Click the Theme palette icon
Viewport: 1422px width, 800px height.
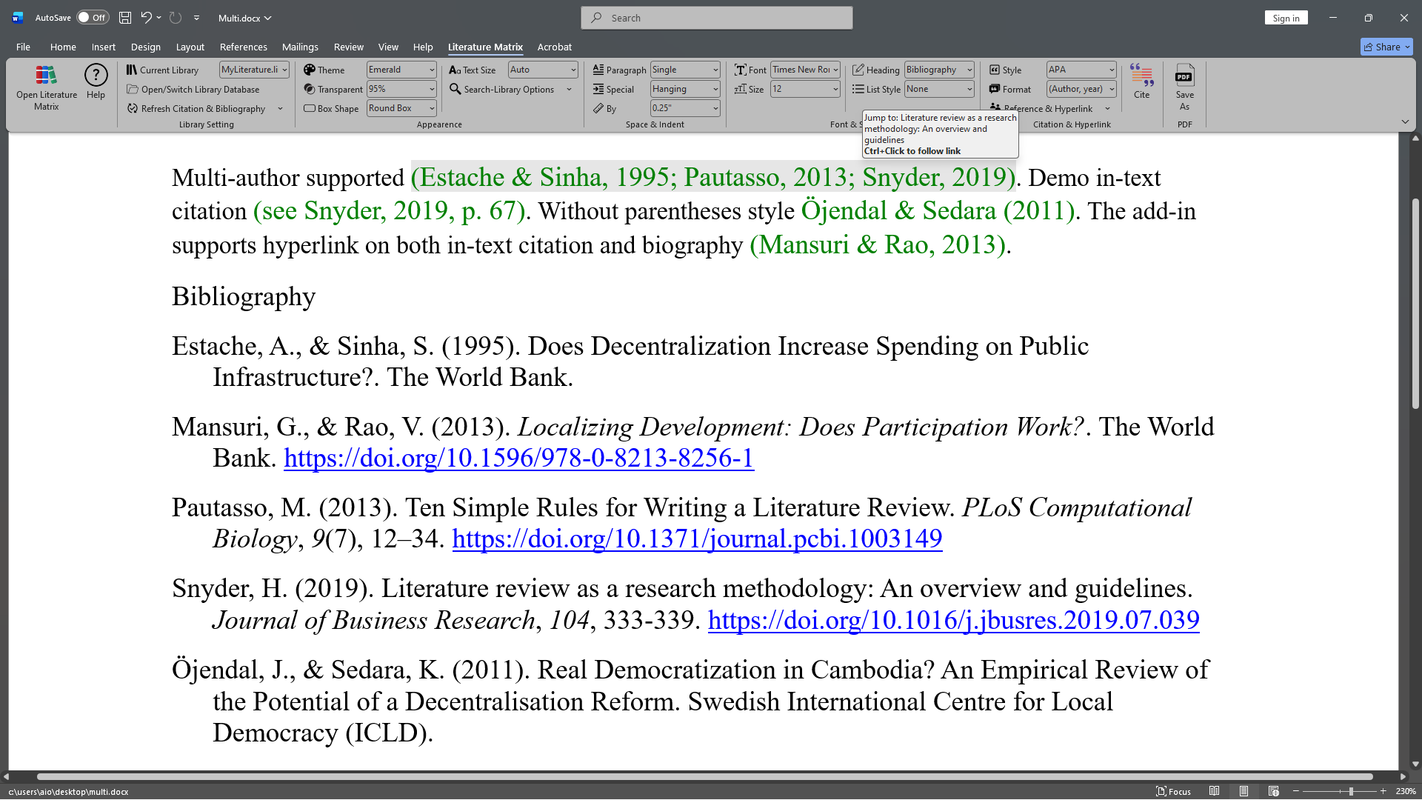pos(310,70)
